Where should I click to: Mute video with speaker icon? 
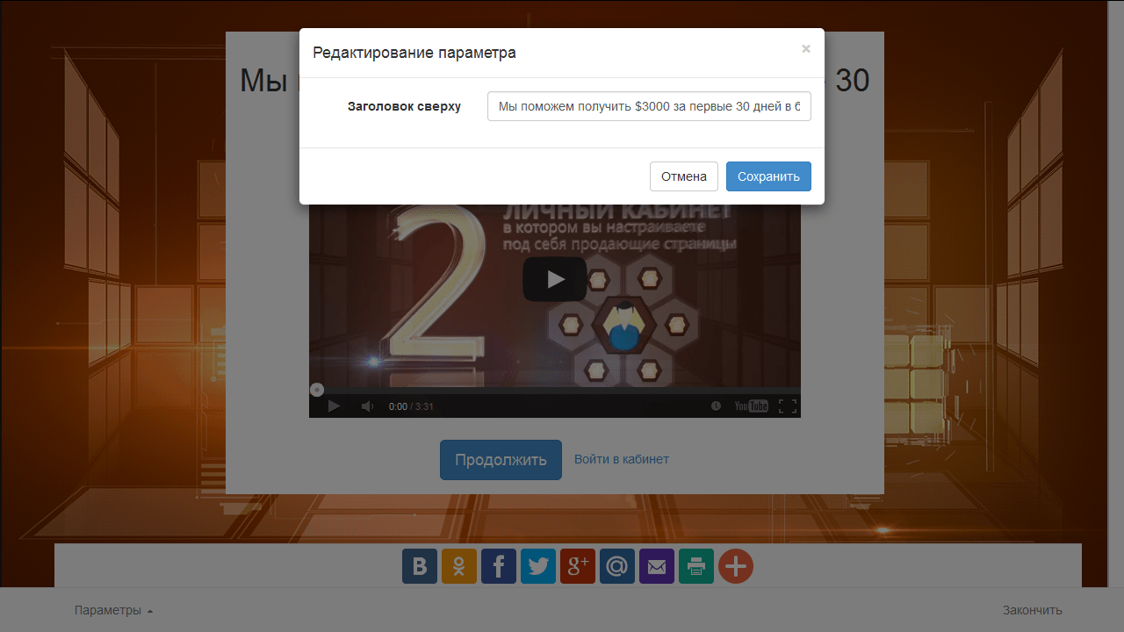click(368, 406)
